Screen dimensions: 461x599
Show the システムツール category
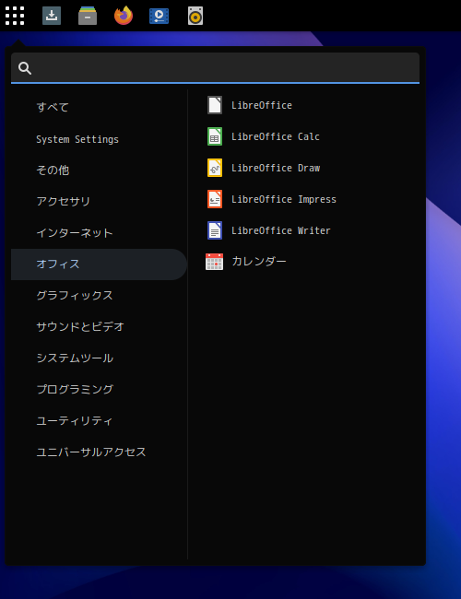99,358
